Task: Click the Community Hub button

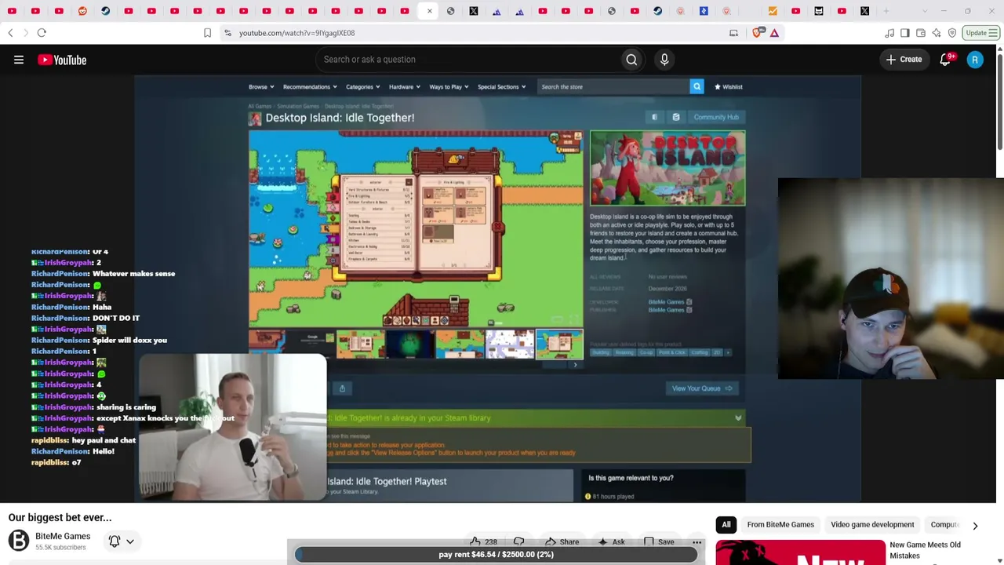Action: 716,117
